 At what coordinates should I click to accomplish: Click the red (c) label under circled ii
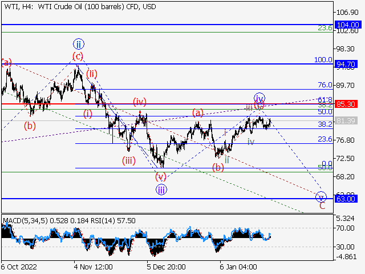[x=78, y=57]
